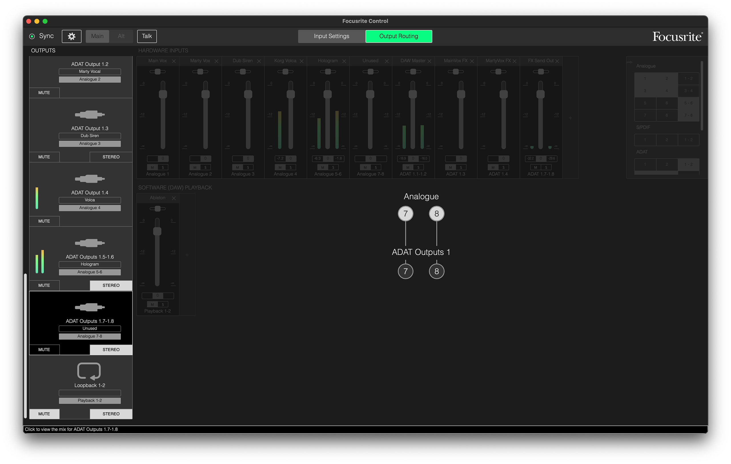Remove the Korg Volca channel via X
This screenshot has width=731, height=464.
pyautogui.click(x=302, y=61)
